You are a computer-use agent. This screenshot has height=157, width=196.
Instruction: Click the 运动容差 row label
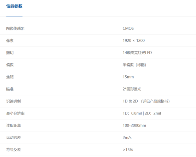click(13, 138)
